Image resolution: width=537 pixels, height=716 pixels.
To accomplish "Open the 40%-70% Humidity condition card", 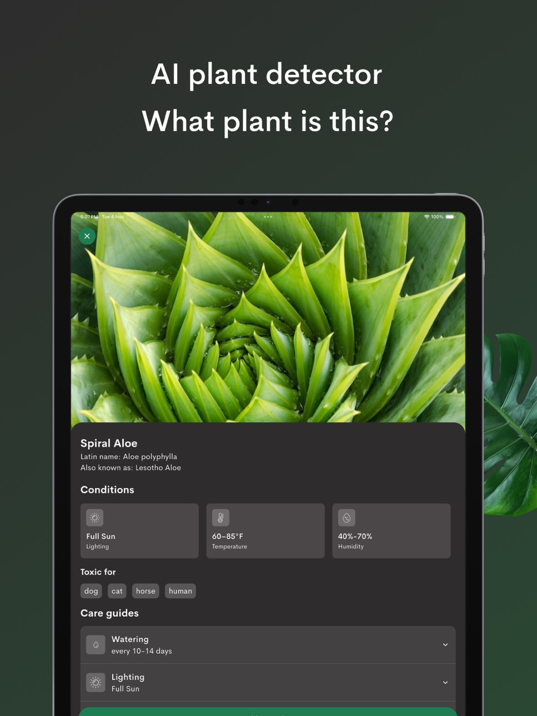I will click(392, 531).
